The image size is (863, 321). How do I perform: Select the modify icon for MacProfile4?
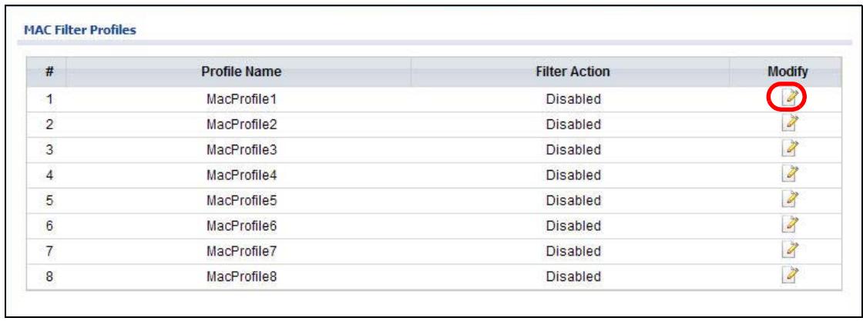[x=789, y=174]
